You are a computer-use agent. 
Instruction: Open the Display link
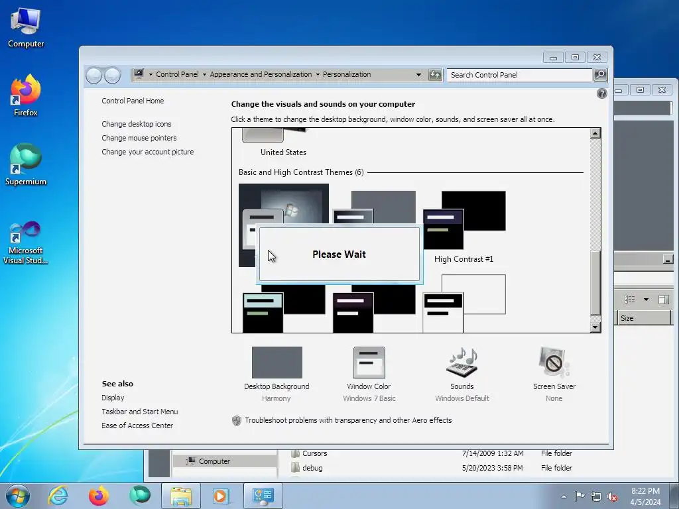tap(113, 398)
